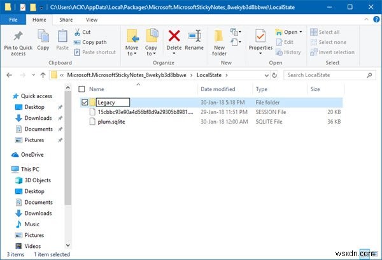
Task: Switch to the Home ribbon tab
Action: click(x=39, y=20)
